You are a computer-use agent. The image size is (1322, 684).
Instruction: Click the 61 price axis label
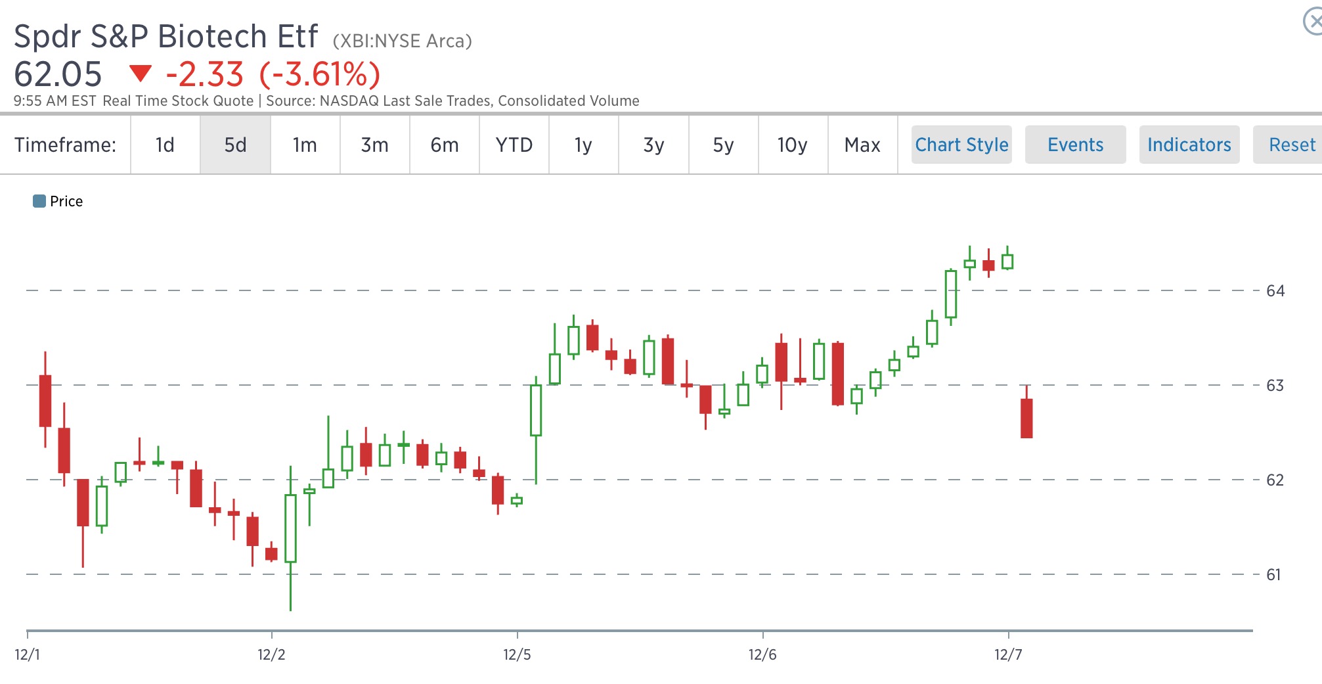pyautogui.click(x=1274, y=575)
